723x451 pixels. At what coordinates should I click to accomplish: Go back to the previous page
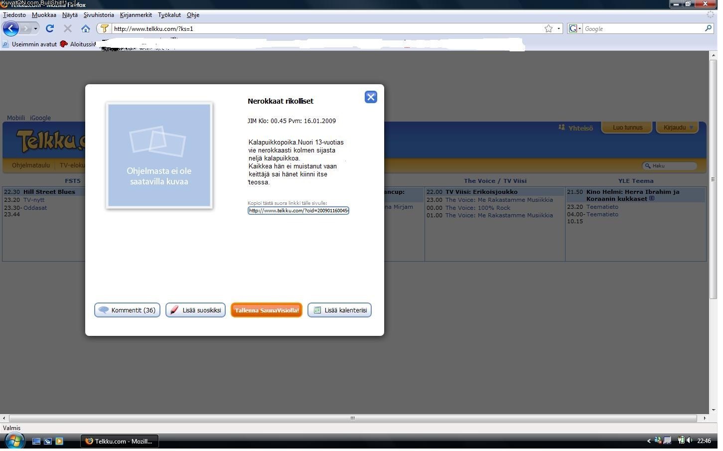coord(11,28)
